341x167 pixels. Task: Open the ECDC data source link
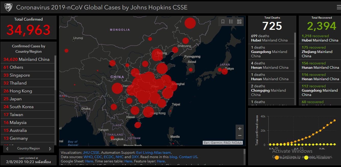coord(109,157)
